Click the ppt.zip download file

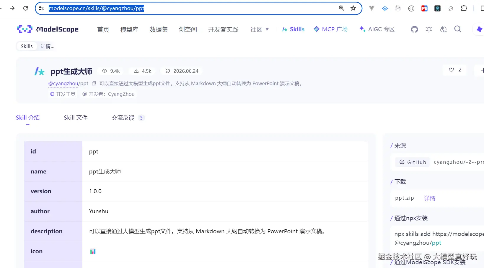[x=405, y=198]
